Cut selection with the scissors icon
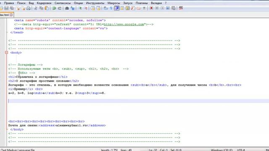269x151 pixels. [36, 8]
